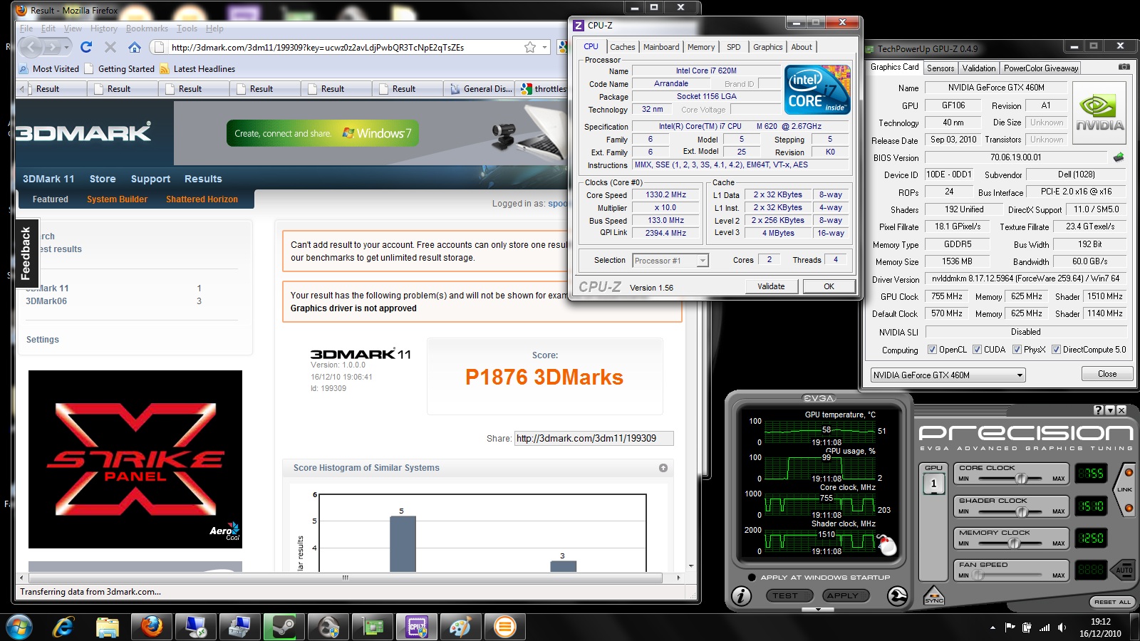Screen dimensions: 1140x641
Task: Click the NVIDIA logo in GPU-Z
Action: point(1099,113)
